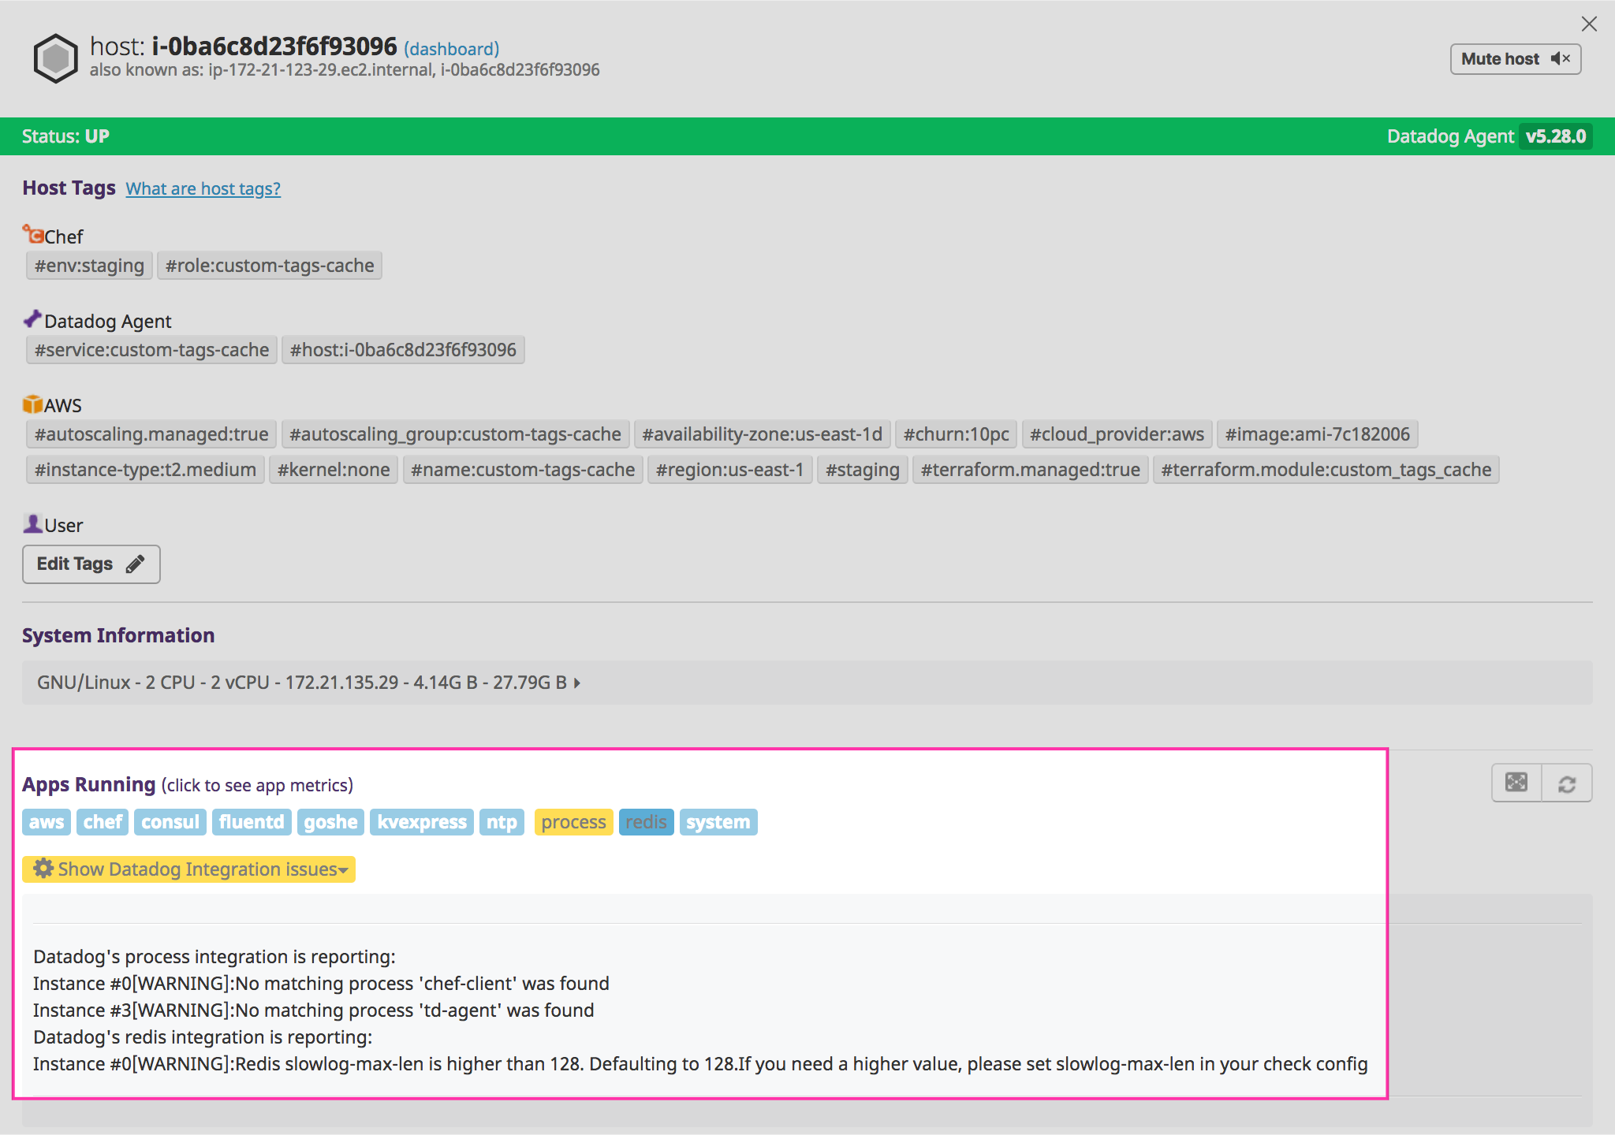
Task: Refresh the Apps Running panel
Action: pyautogui.click(x=1566, y=783)
